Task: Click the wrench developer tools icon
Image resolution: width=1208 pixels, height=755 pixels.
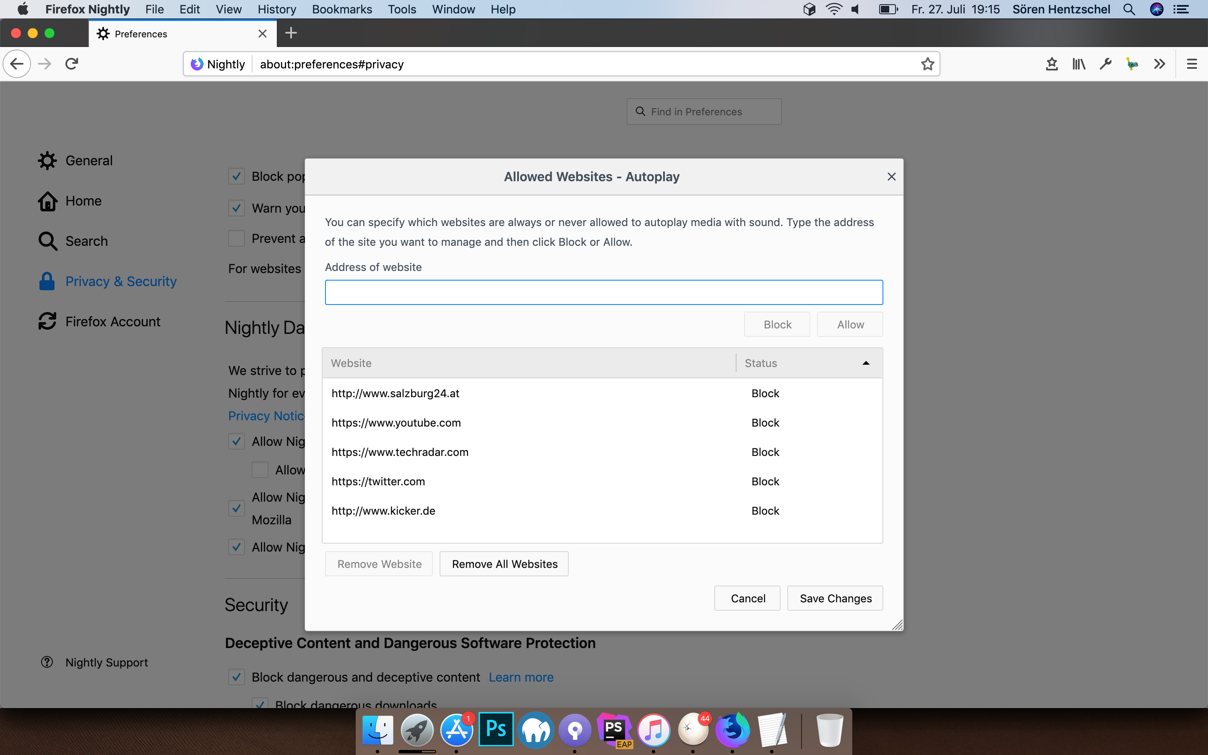Action: [x=1105, y=64]
